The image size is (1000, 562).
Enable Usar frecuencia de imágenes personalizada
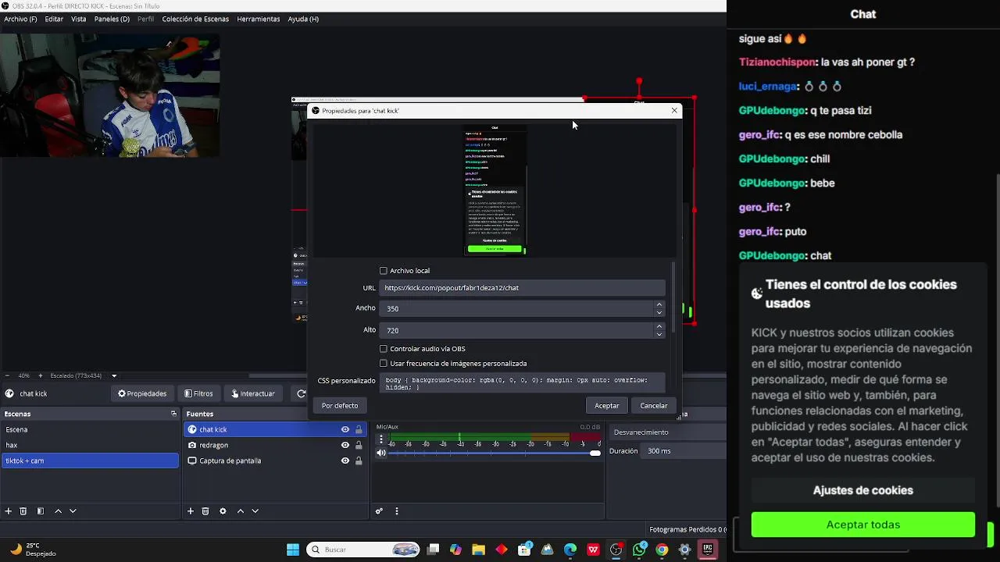pyautogui.click(x=384, y=364)
